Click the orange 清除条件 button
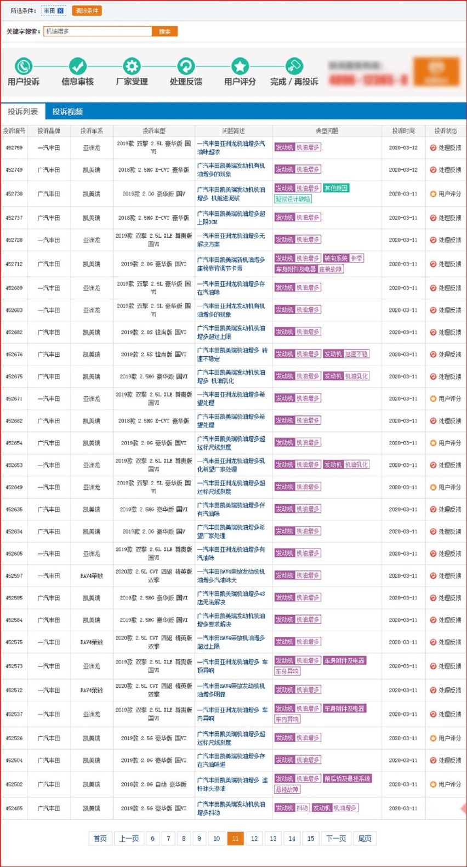Image resolution: width=467 pixels, height=867 pixels. (87, 10)
